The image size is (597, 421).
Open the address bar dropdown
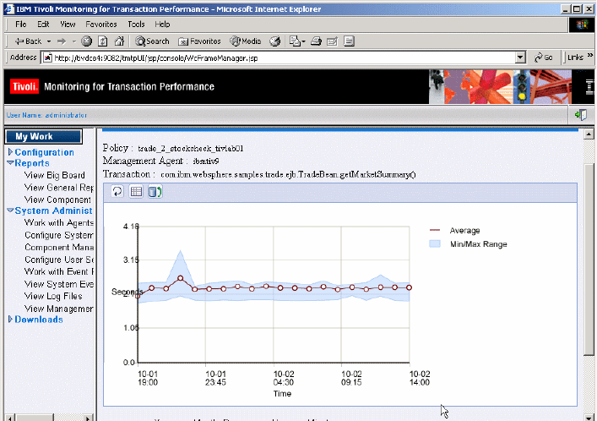coord(520,58)
